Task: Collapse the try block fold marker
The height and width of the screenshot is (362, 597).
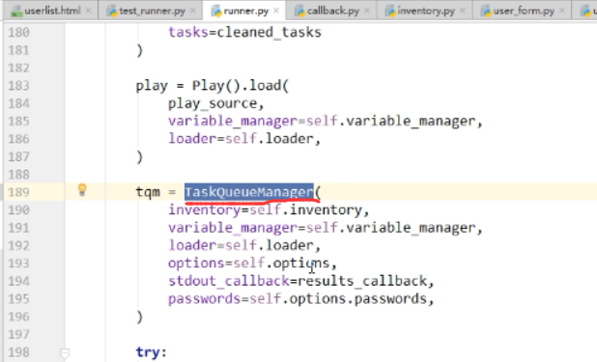Action: point(65,352)
